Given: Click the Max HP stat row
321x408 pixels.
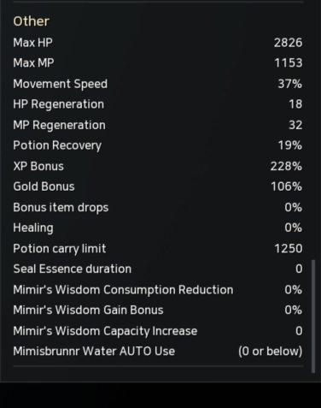Looking at the screenshot, I should (158, 43).
